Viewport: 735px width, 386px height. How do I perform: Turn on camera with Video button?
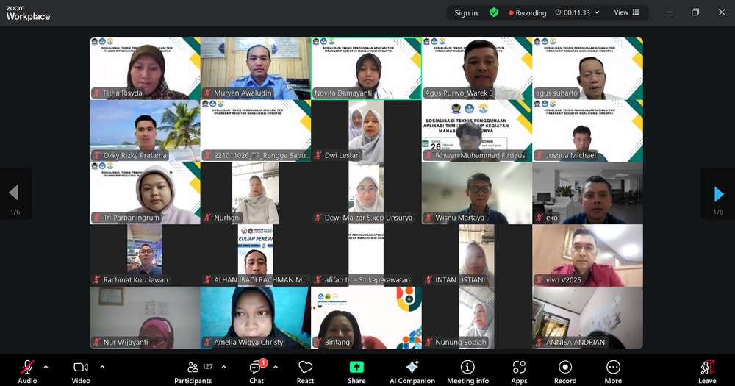[81, 371]
